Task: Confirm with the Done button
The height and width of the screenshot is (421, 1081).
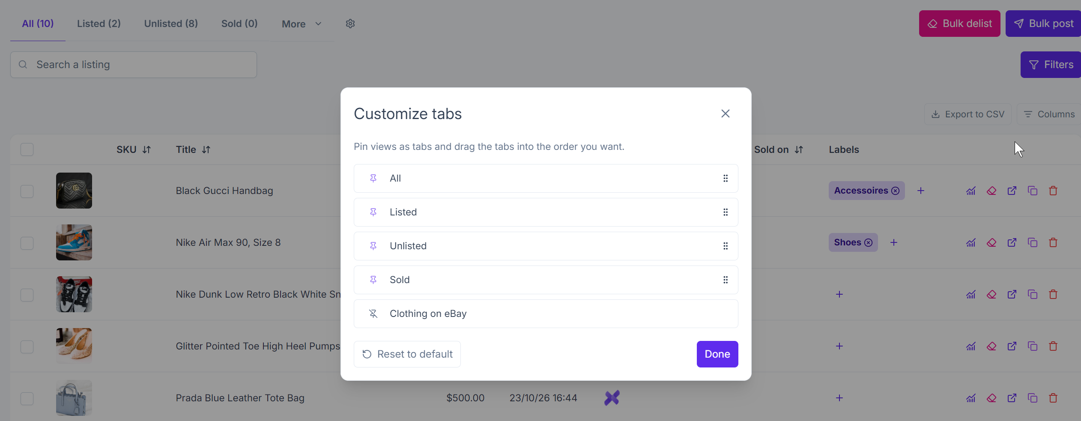Action: click(x=717, y=354)
